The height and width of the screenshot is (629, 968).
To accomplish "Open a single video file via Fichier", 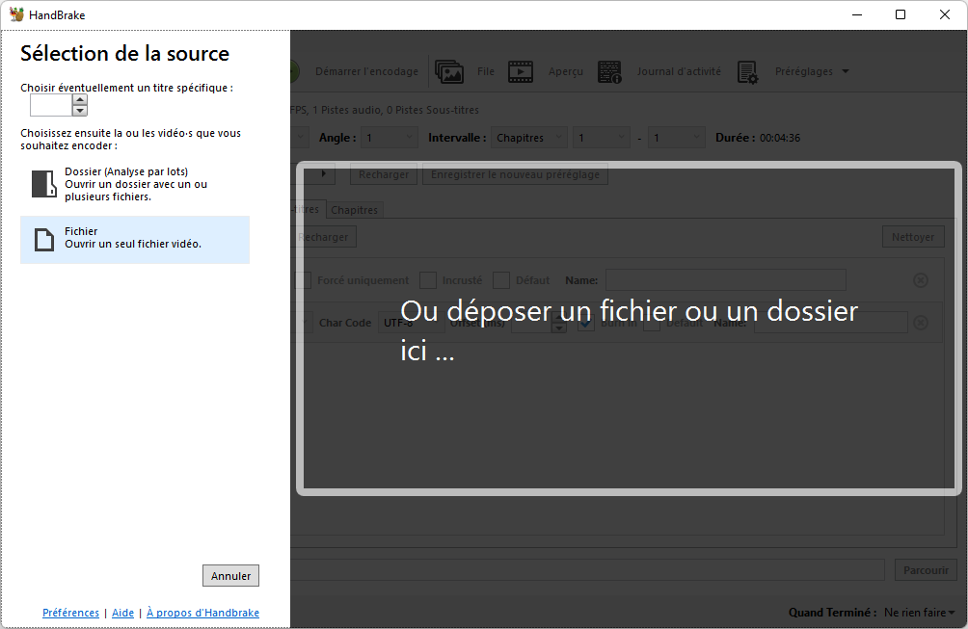I will tap(135, 239).
